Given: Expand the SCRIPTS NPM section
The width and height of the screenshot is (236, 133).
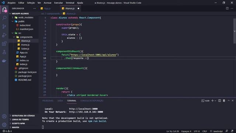Looking at the screenshot, I should tap(18, 123).
